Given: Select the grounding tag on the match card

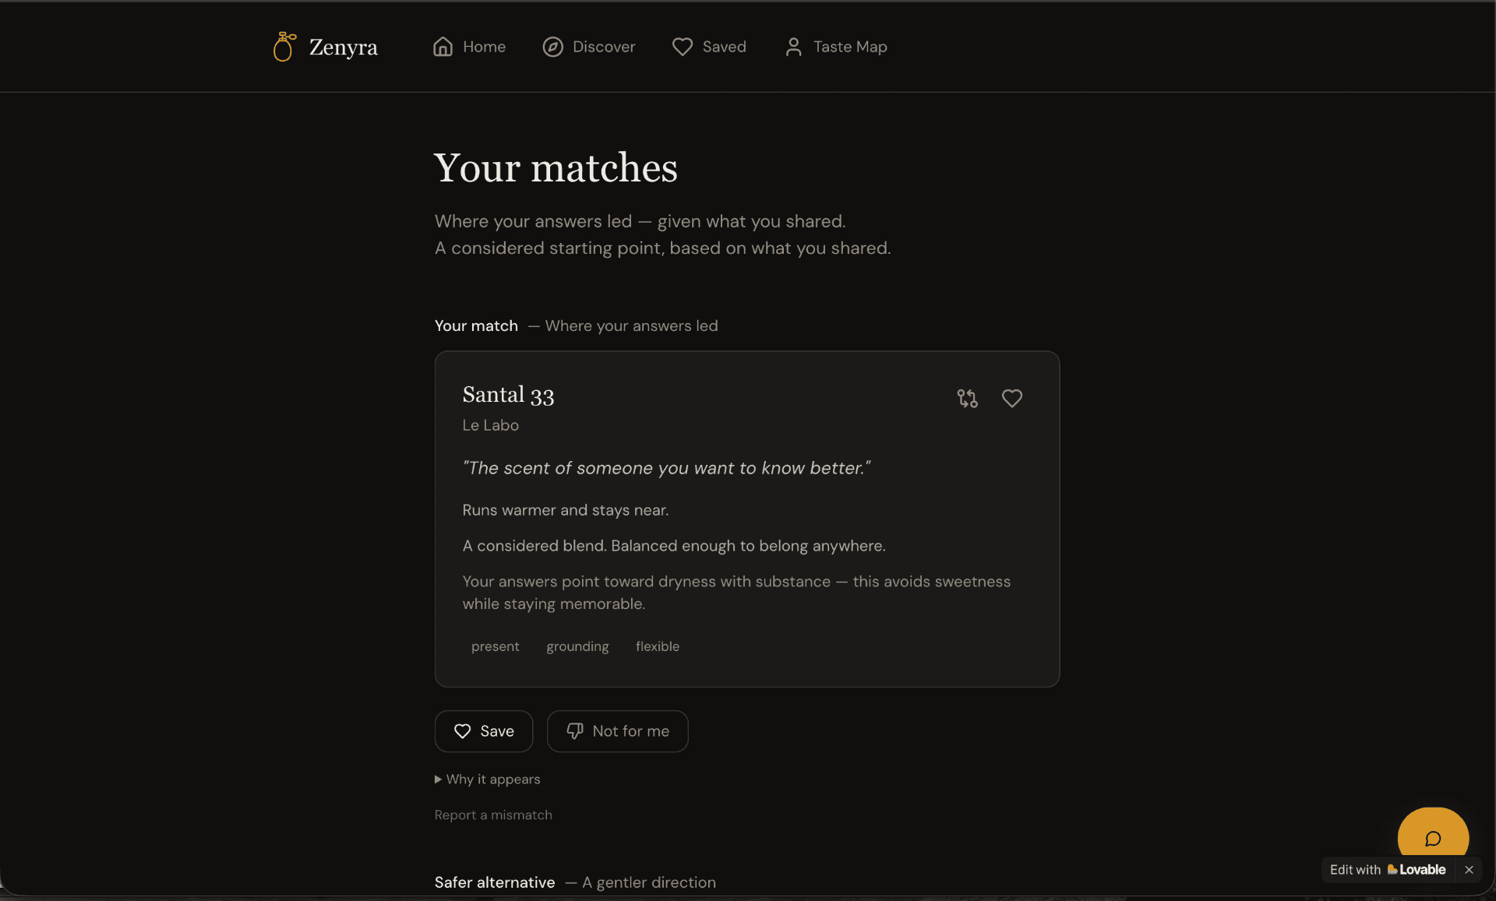Looking at the screenshot, I should 577,646.
